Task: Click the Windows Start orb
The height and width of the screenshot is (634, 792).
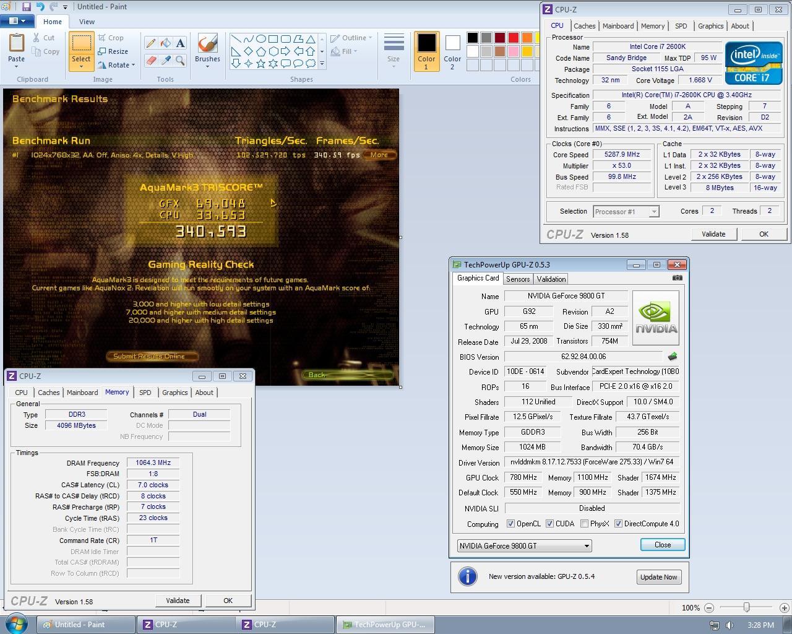Action: [17, 623]
